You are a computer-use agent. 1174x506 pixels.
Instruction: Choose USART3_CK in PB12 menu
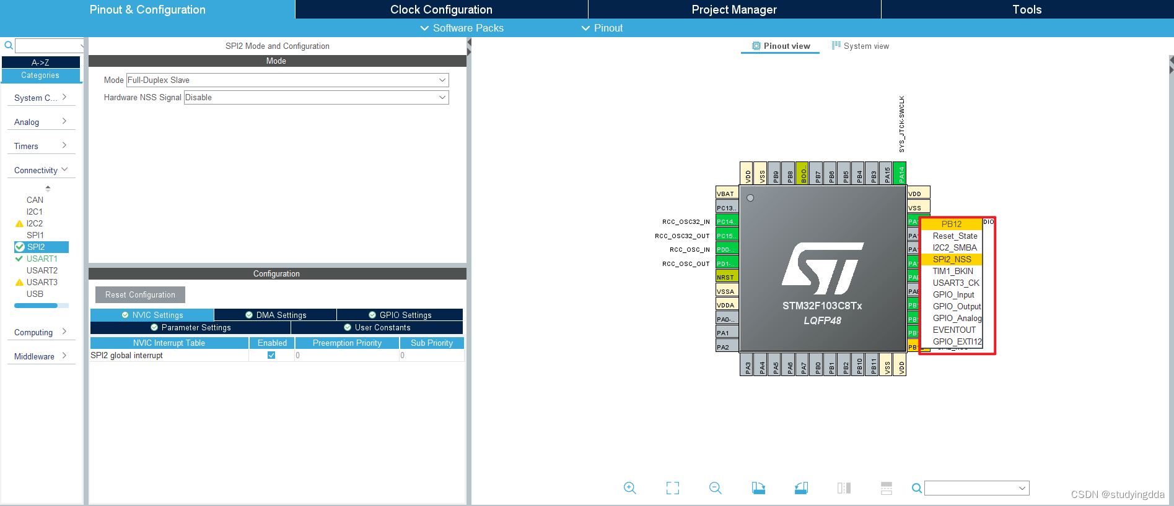(x=952, y=283)
